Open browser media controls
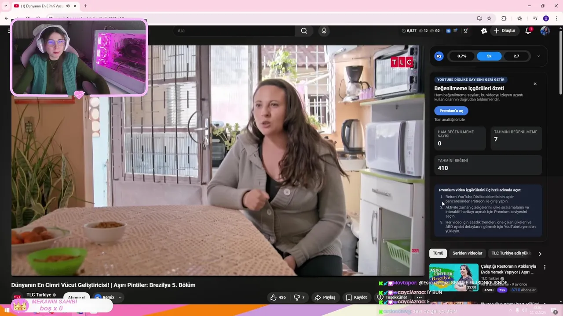The image size is (563, 316). click(535, 18)
